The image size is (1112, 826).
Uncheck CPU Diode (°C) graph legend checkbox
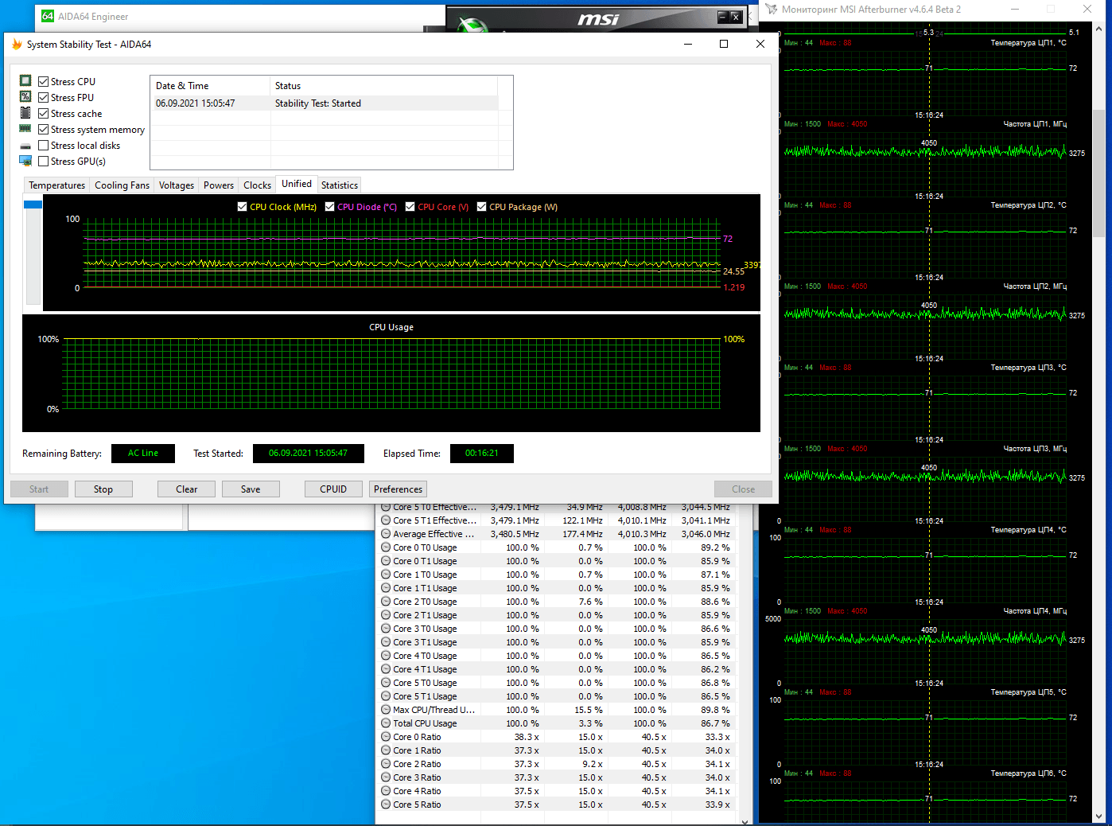329,207
